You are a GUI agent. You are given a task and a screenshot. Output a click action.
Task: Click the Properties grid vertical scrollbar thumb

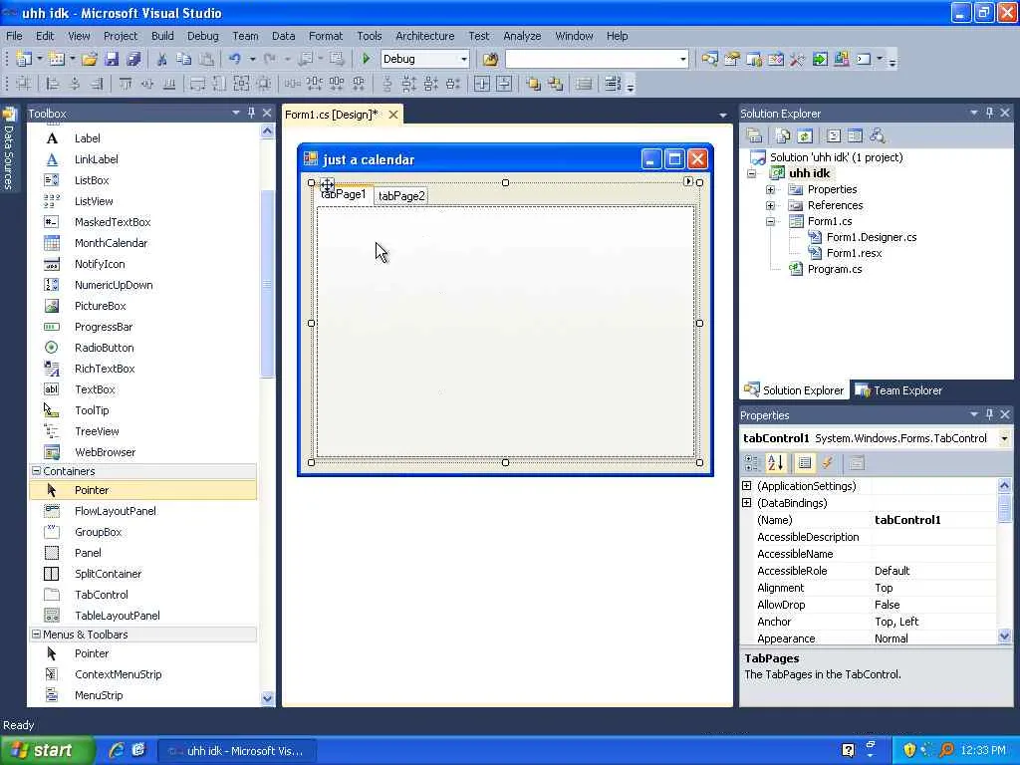pos(1004,508)
